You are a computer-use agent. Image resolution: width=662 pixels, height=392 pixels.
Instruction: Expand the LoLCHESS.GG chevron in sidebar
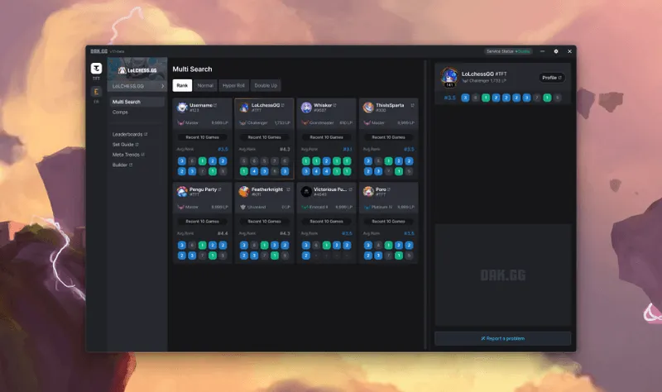pyautogui.click(x=162, y=86)
